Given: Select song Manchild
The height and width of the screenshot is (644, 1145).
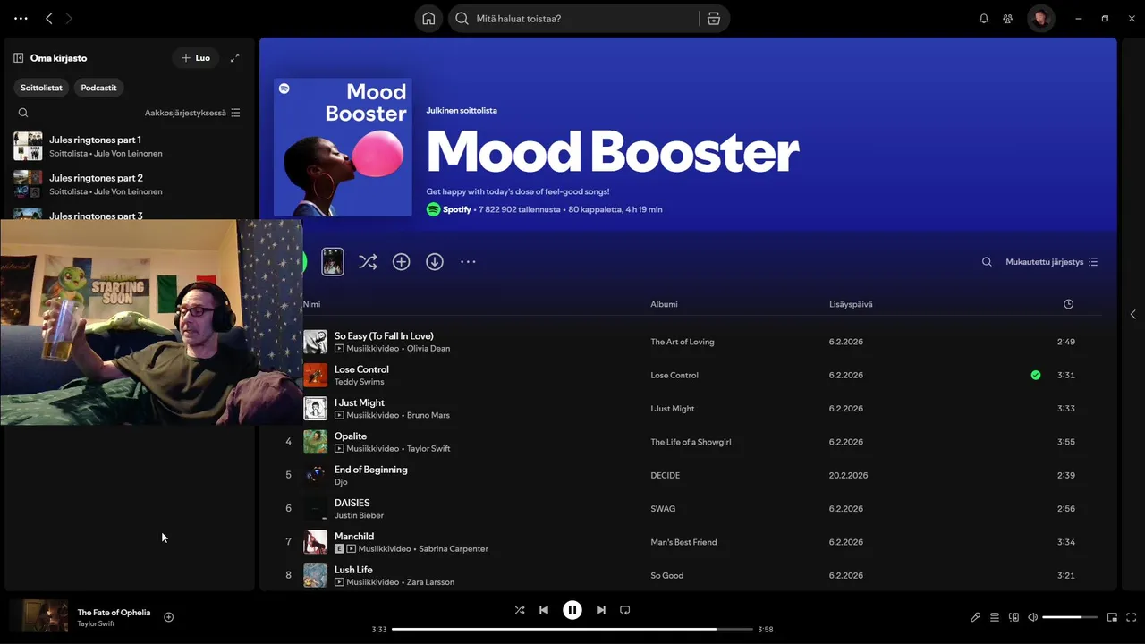Looking at the screenshot, I should pyautogui.click(x=354, y=536).
